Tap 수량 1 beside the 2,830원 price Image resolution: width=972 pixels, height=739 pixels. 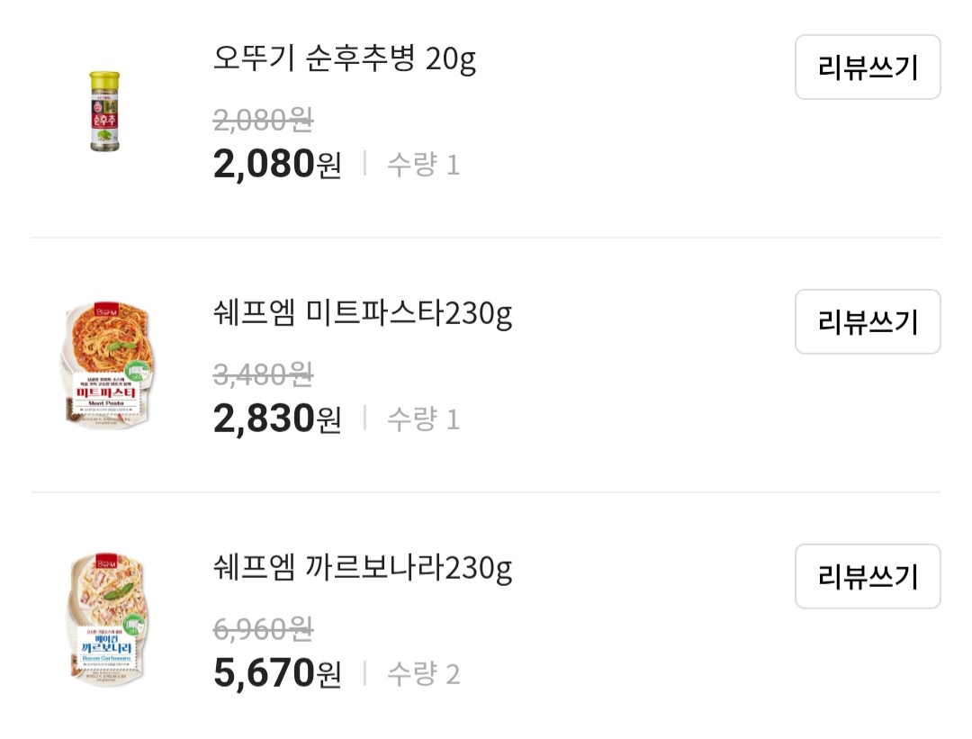[423, 419]
